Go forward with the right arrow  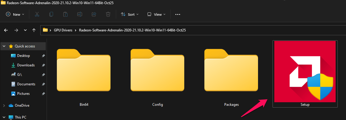[16, 30]
